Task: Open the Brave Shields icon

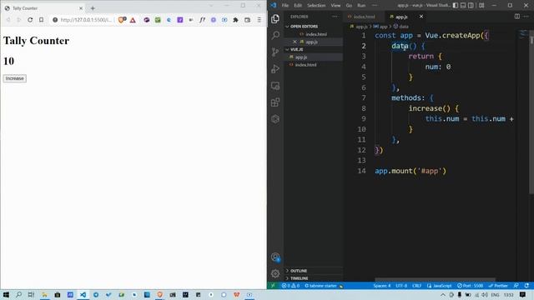Action: coord(122,20)
